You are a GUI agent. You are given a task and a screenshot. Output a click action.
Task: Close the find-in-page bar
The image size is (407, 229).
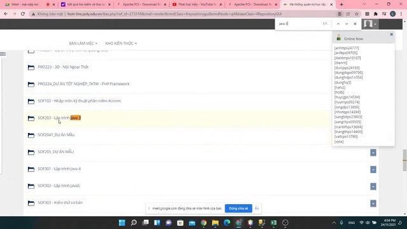point(355,24)
